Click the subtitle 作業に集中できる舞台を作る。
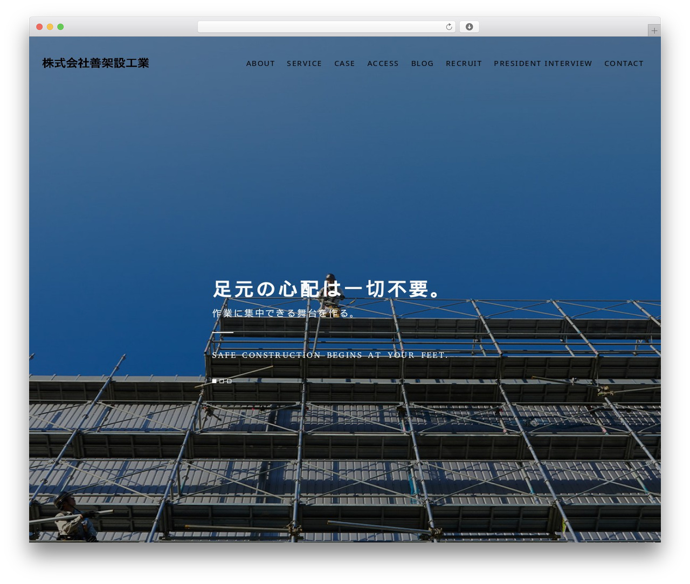The height and width of the screenshot is (584, 690). pos(284,313)
